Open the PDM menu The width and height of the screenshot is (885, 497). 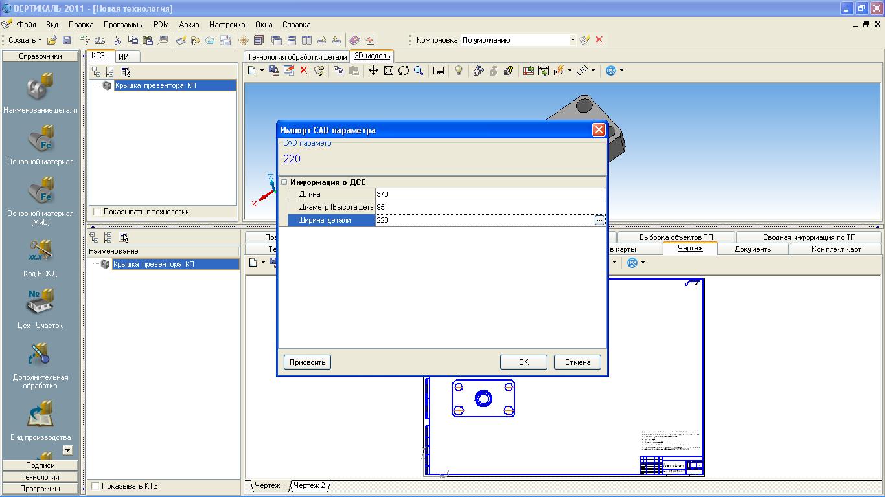point(161,25)
